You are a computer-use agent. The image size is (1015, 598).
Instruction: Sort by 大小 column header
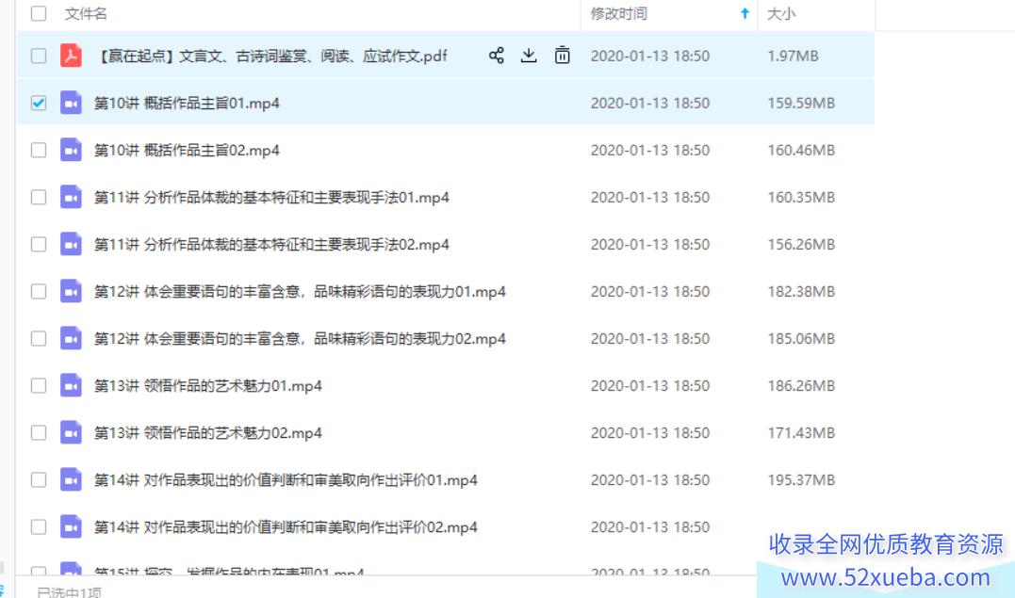[x=781, y=13]
